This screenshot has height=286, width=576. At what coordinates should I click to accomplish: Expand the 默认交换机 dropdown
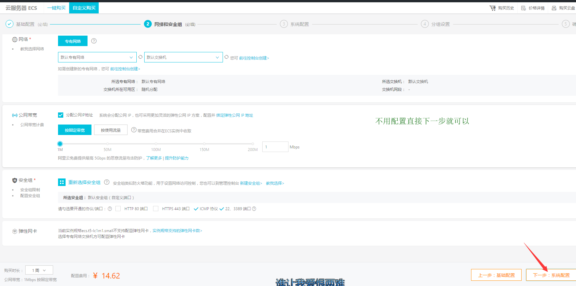184,57
